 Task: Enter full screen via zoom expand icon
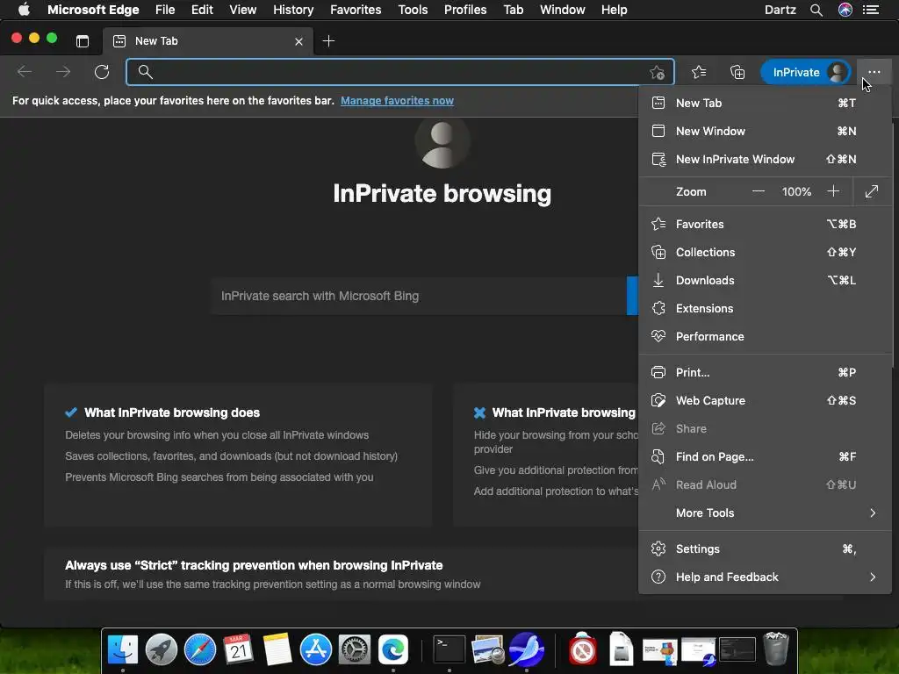(x=872, y=191)
